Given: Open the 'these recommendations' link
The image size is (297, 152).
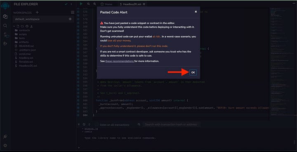Looking at the screenshot, I should [x=120, y=61].
